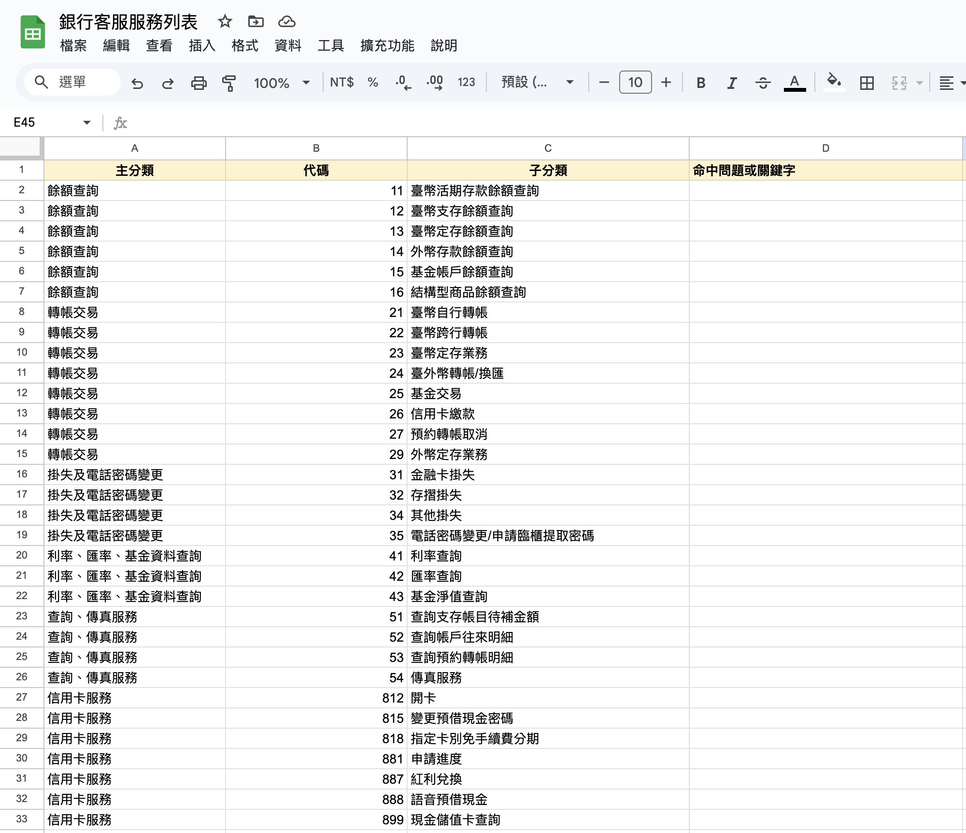The width and height of the screenshot is (966, 833).
Task: Click the undo arrow icon
Action: tap(137, 83)
